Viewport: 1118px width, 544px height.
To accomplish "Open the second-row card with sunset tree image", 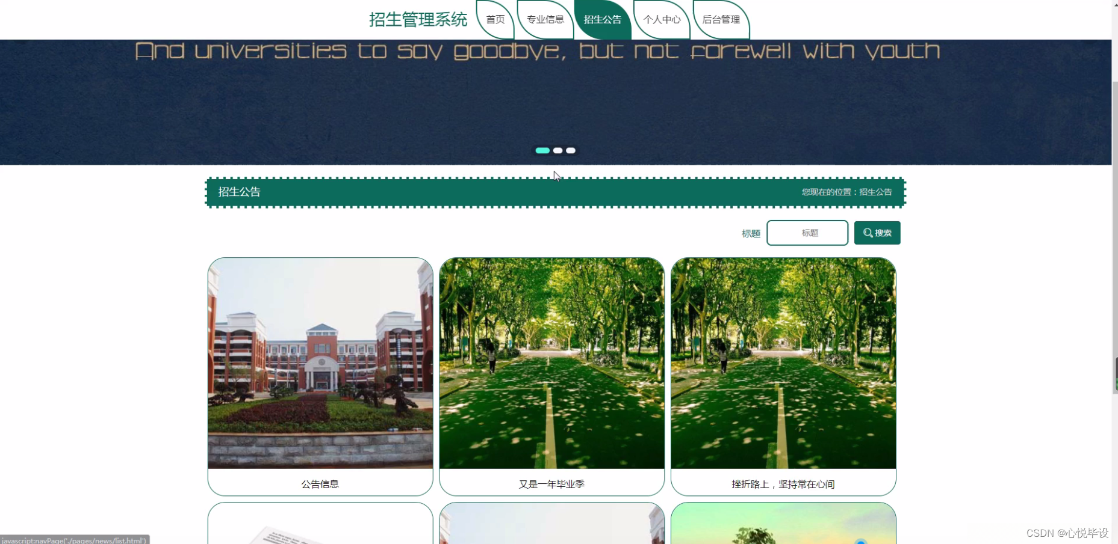I will (x=783, y=524).
